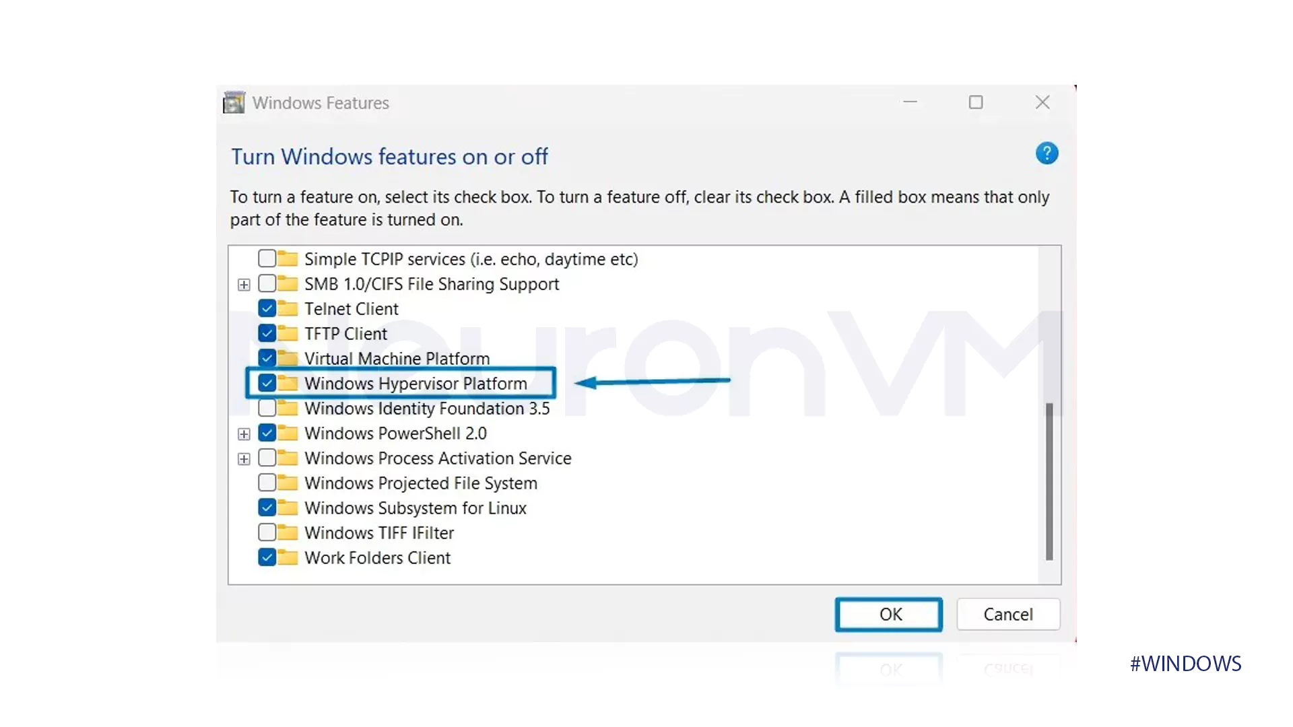1293x727 pixels.
Task: Select Windows Projected File System label
Action: pyautogui.click(x=421, y=483)
